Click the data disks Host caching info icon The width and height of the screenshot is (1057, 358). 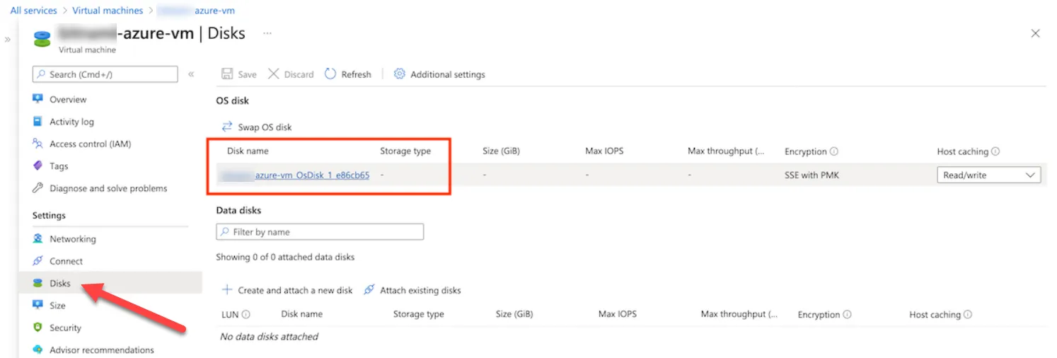tap(968, 314)
